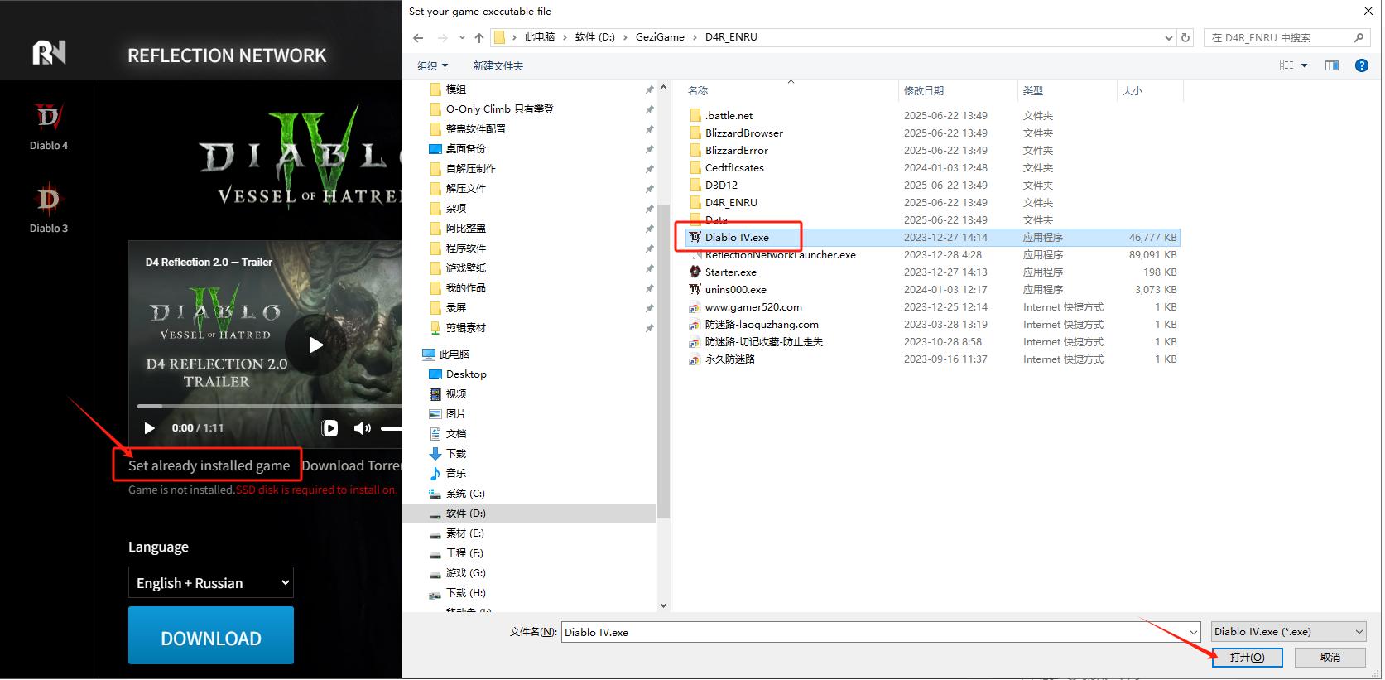
Task: Click the Download Torrent link
Action: [351, 465]
